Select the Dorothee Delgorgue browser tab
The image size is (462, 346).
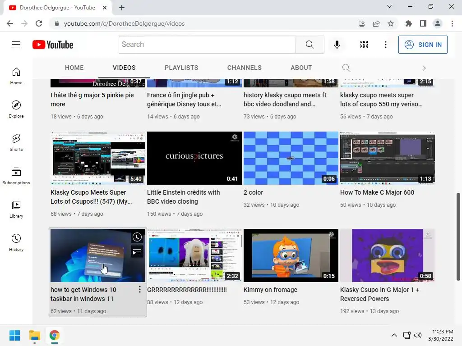pos(57,8)
